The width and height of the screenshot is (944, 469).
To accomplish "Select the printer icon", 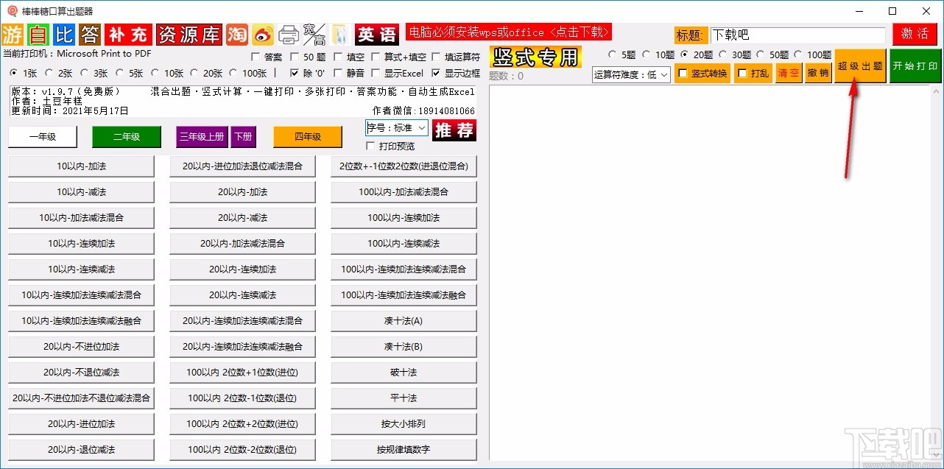I will click(287, 34).
